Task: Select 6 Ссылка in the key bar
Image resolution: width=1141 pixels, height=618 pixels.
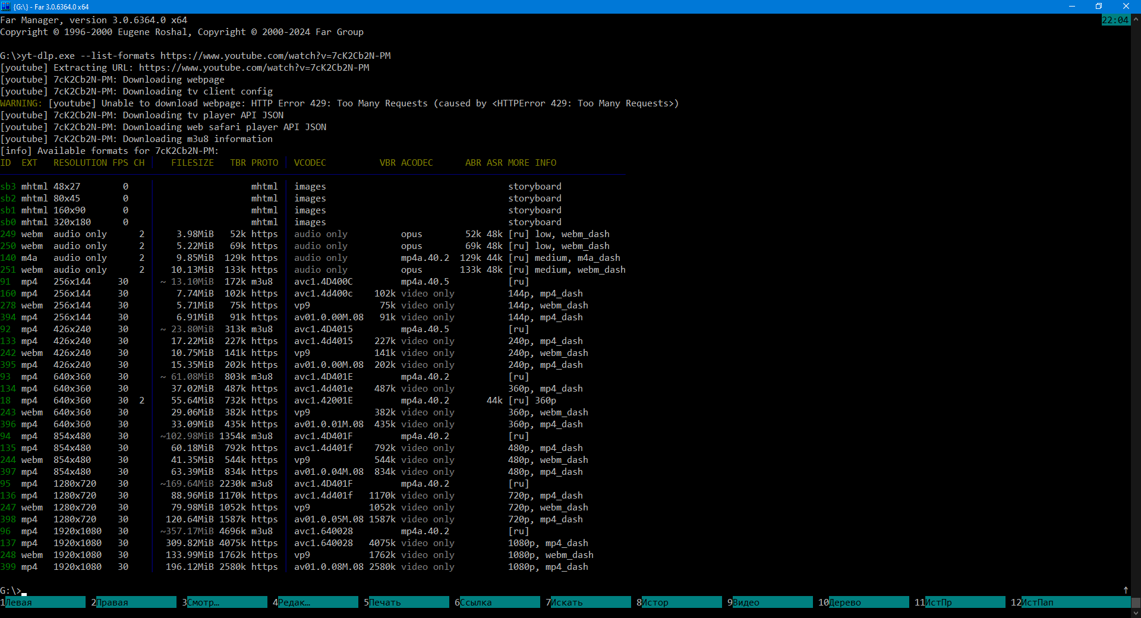Action: 499,603
